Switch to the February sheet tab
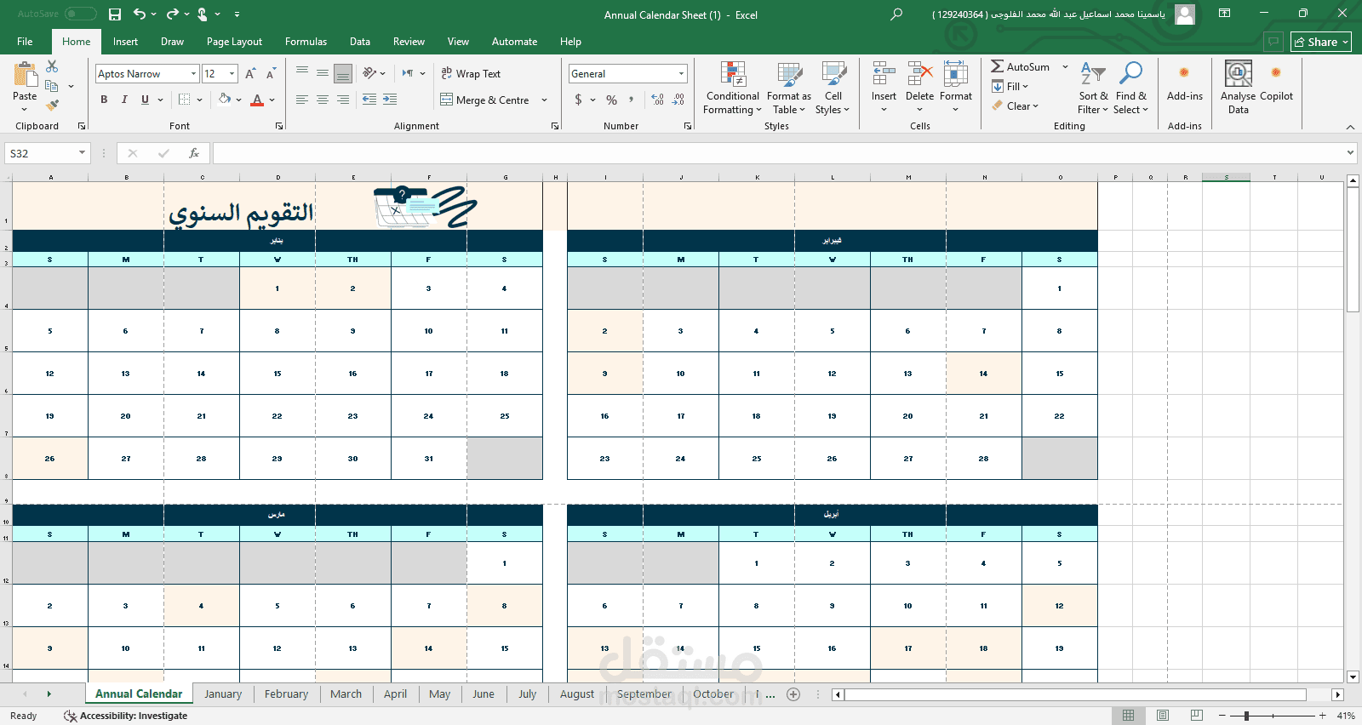The height and width of the screenshot is (725, 1362). point(286,694)
